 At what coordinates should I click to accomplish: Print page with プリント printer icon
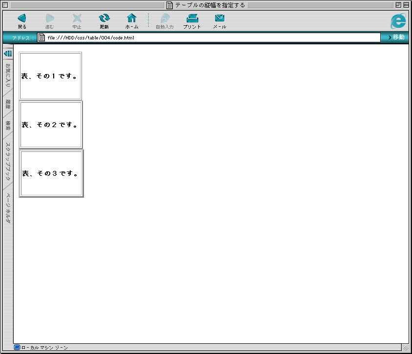[192, 19]
